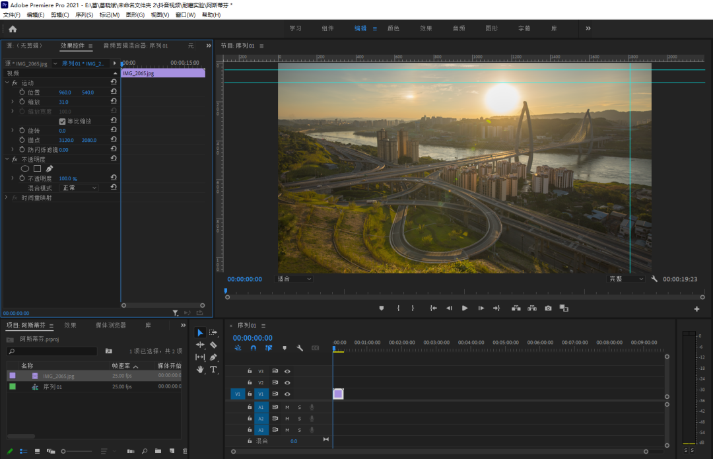Click the 00:00:00:00 timecode in the timeline panel
Screen dimensions: 713x459
click(x=252, y=337)
